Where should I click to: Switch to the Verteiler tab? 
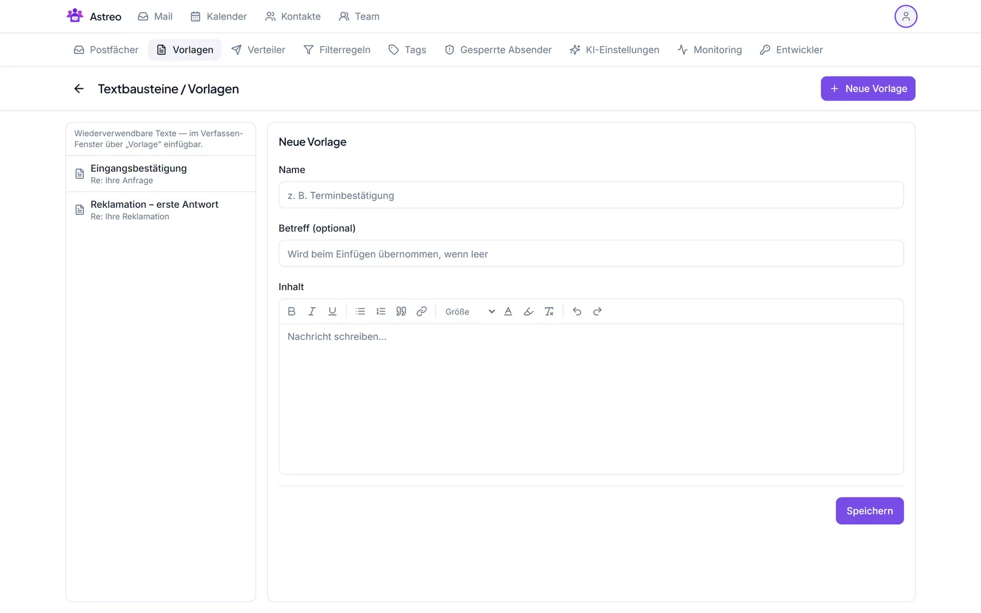(x=258, y=50)
